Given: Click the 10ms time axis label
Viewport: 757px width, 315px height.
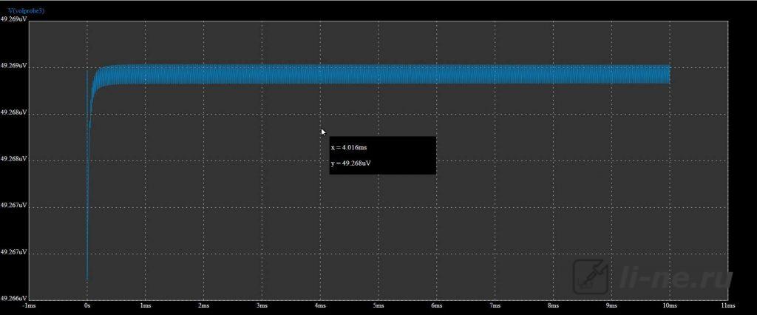Looking at the screenshot, I should coord(670,305).
